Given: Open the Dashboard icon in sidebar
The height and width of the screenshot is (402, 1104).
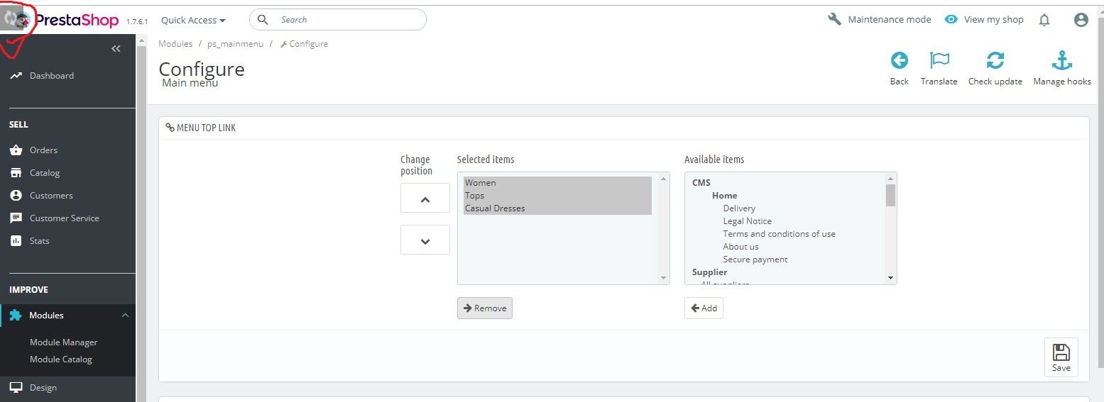Looking at the screenshot, I should 16,76.
